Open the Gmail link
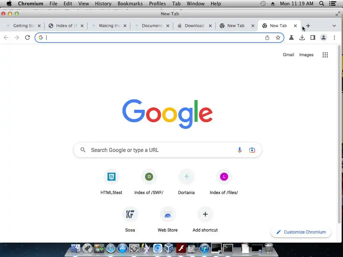 (x=288, y=55)
